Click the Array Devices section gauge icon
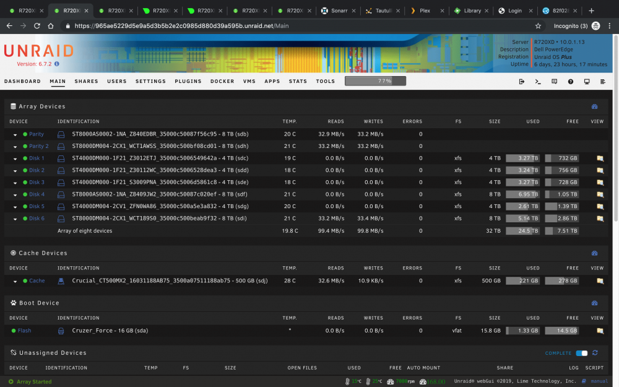The width and height of the screenshot is (619, 387). (x=594, y=107)
